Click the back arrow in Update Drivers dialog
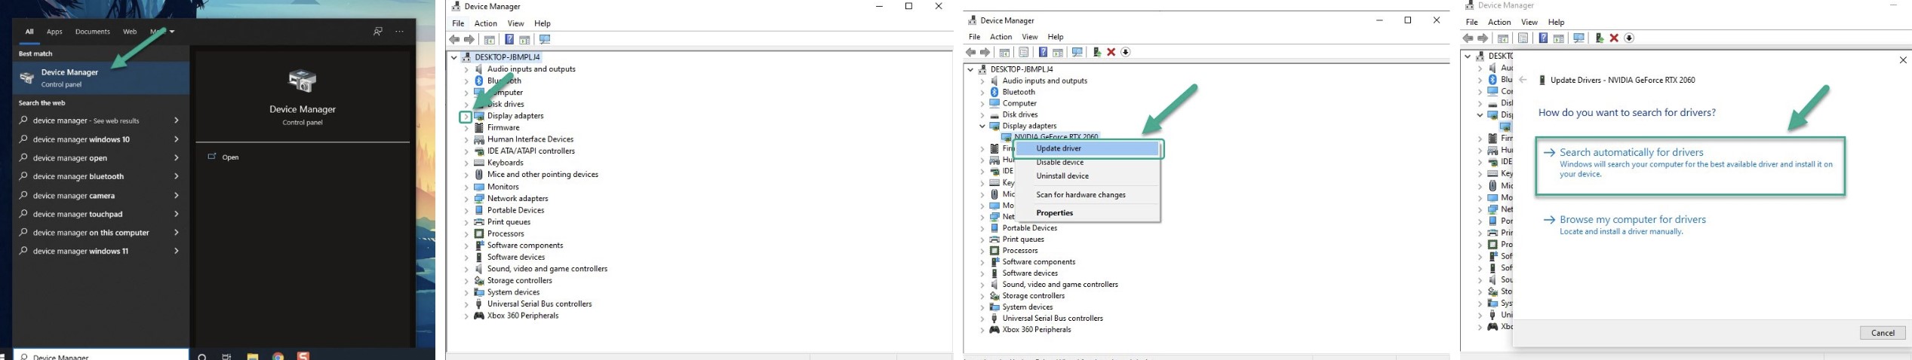This screenshot has width=1912, height=360. coord(1523,80)
